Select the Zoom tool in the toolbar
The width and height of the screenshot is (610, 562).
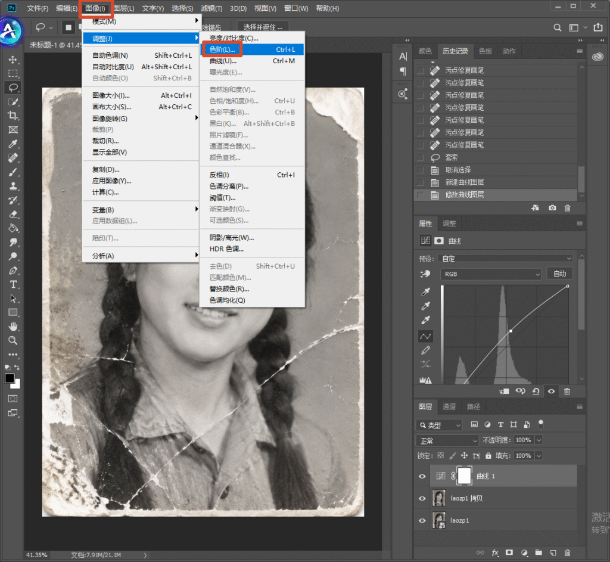coord(13,340)
